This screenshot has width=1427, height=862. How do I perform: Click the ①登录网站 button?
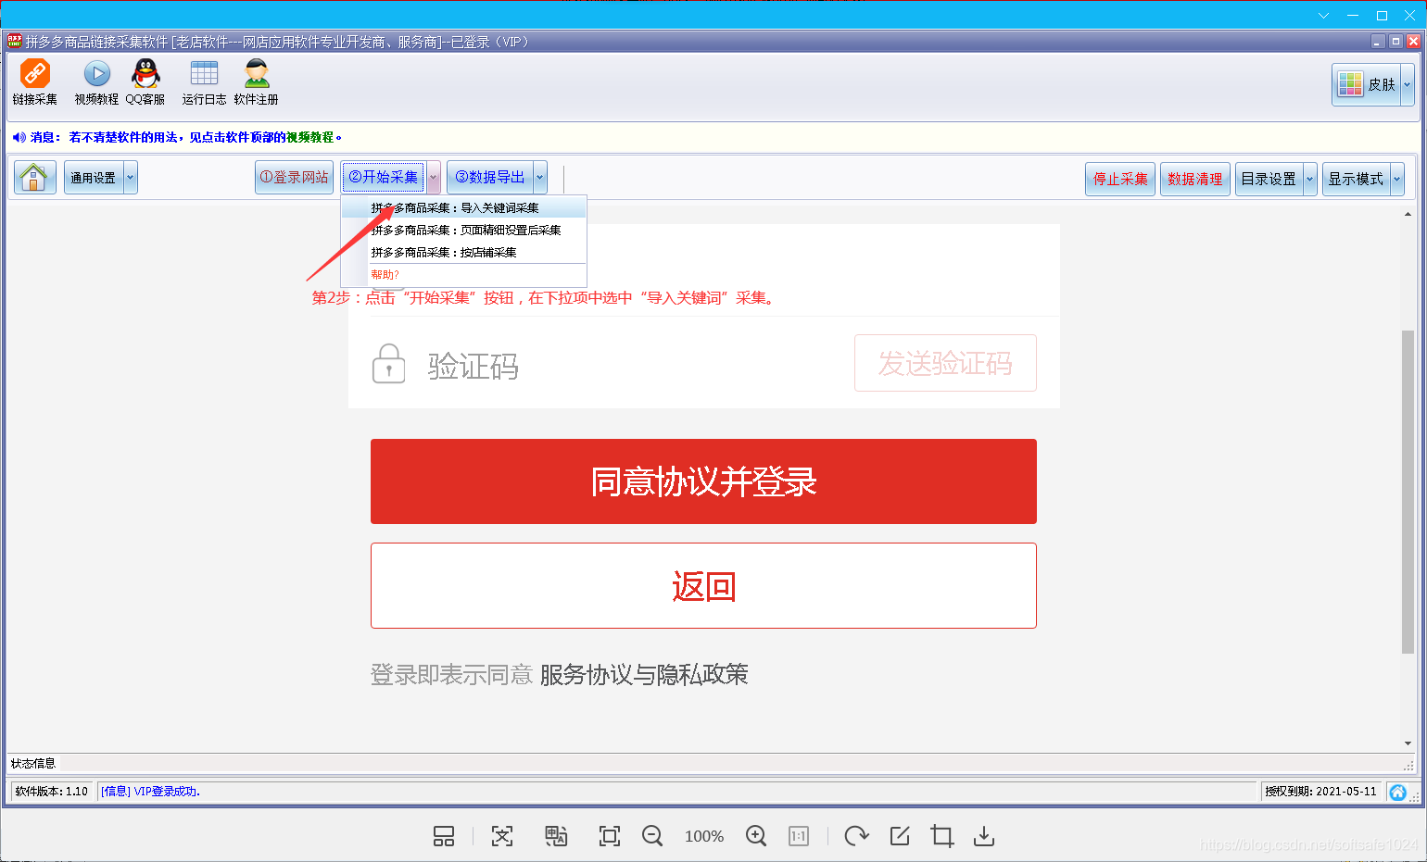point(294,177)
